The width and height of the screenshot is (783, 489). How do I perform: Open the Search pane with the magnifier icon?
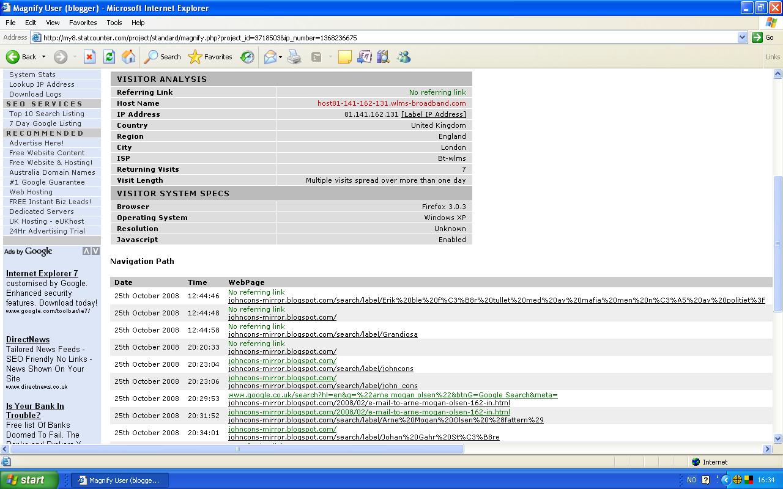(151, 57)
